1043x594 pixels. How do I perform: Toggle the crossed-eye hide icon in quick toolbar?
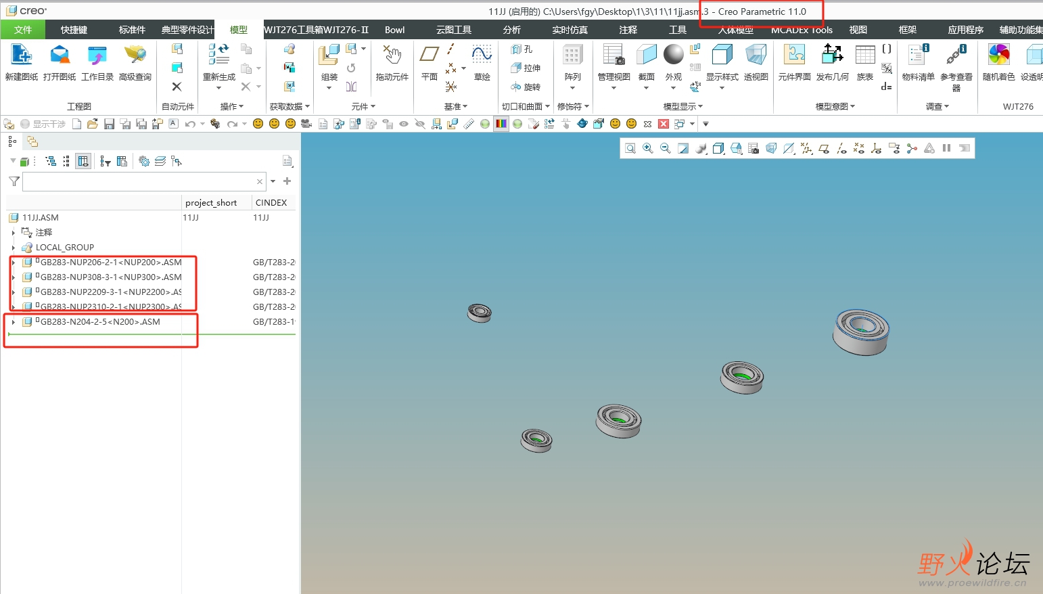[x=420, y=124]
